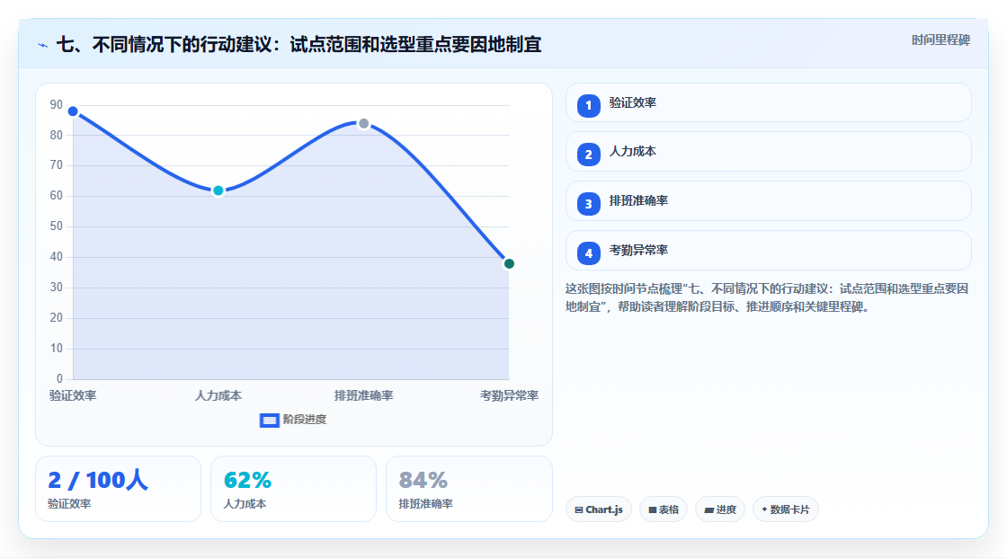Image resolution: width=1007 pixels, height=558 pixels.
Task: Select the green data point at 考勤异常率
Action: click(x=509, y=264)
